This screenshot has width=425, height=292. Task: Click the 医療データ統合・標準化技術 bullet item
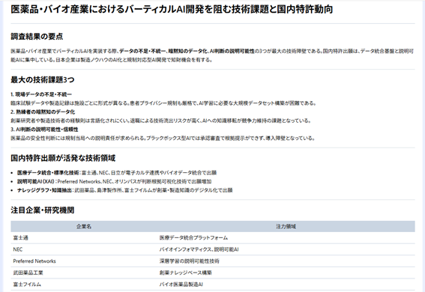click(117, 173)
